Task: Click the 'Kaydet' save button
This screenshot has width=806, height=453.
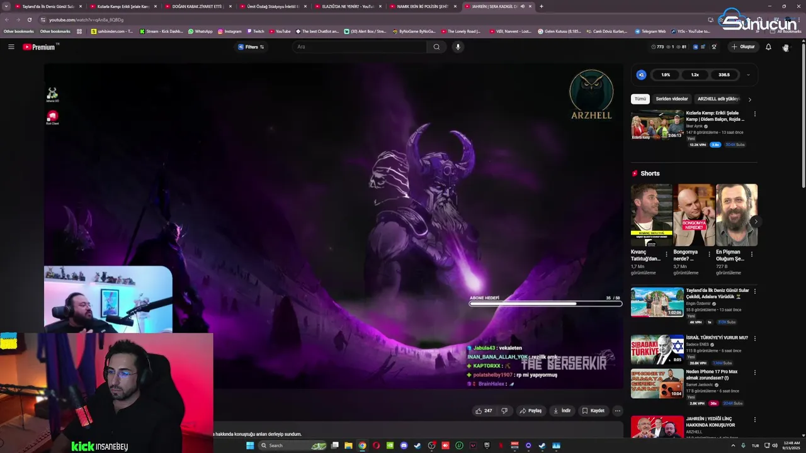Action: coord(593,411)
